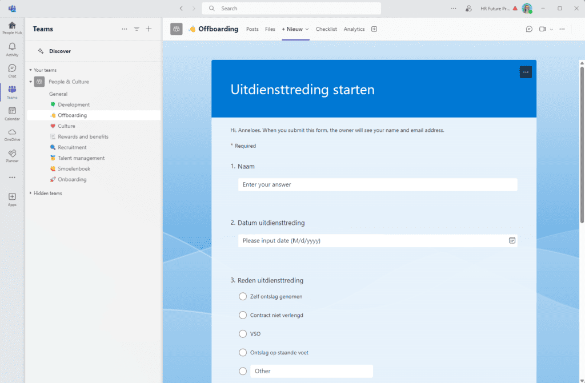Open the profile avatar menu

pyautogui.click(x=527, y=8)
